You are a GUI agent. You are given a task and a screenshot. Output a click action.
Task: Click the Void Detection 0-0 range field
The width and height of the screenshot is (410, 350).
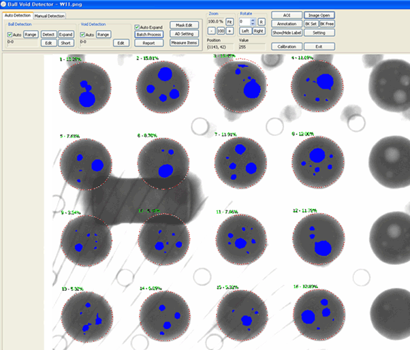tap(95, 42)
